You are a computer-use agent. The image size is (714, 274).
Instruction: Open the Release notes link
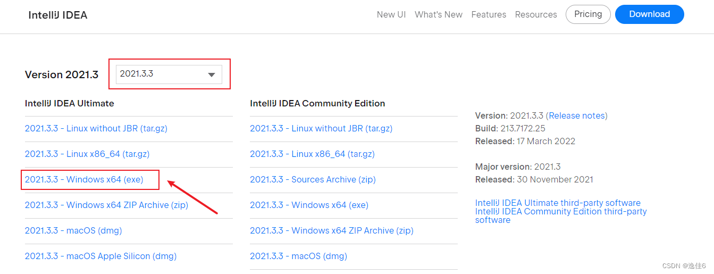577,115
